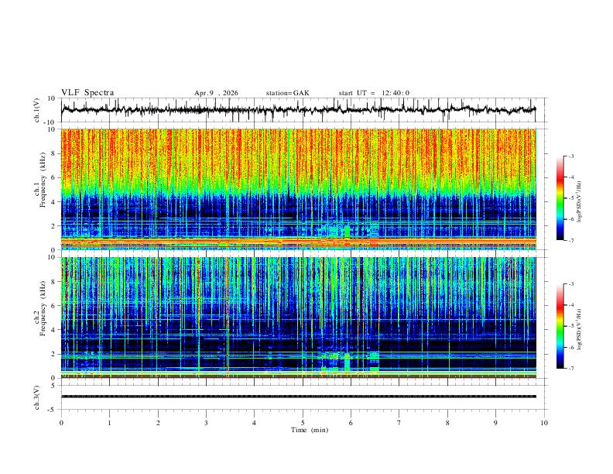Click the ch.3 flat black signal trace
The height and width of the screenshot is (474, 613).
(x=298, y=397)
